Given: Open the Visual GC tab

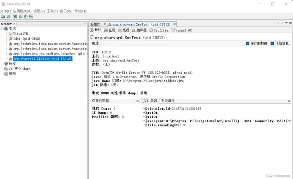Looking at the screenshot, I should pos(181,30).
